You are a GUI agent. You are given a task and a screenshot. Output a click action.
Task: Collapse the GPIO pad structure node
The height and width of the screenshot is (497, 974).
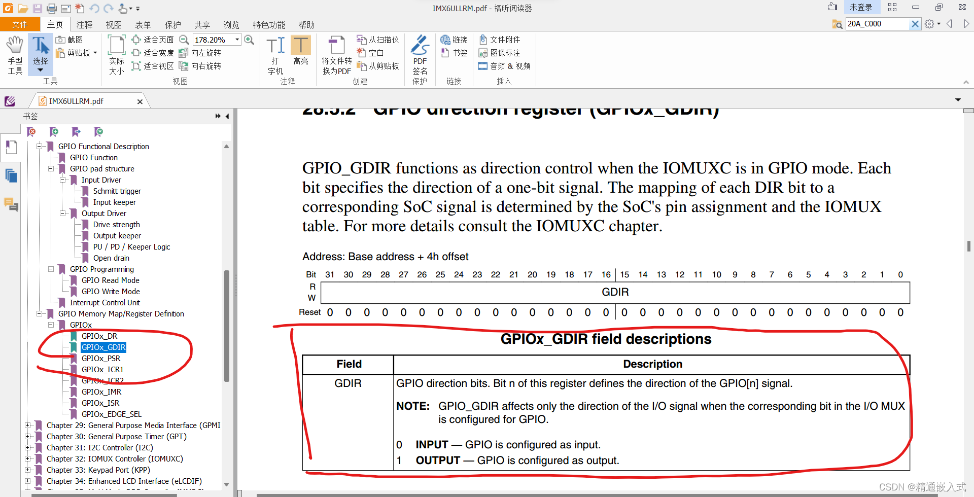[51, 168]
